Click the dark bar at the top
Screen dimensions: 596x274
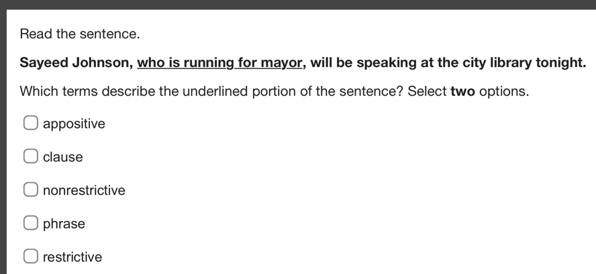[x=298, y=4]
